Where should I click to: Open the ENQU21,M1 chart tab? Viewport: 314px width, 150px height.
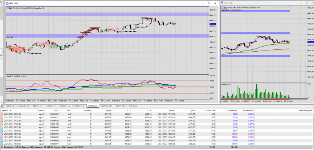(x=106, y=106)
